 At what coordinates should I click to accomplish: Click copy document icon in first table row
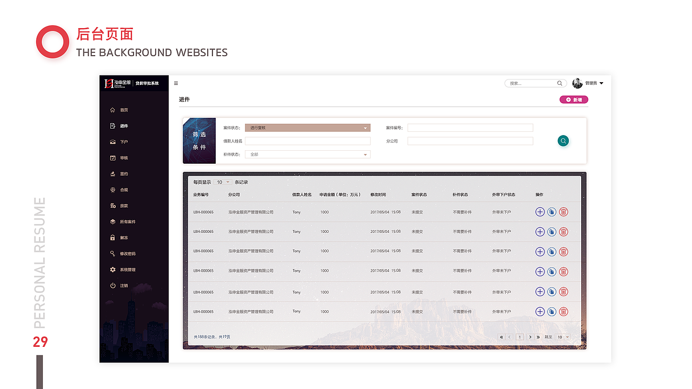click(551, 212)
